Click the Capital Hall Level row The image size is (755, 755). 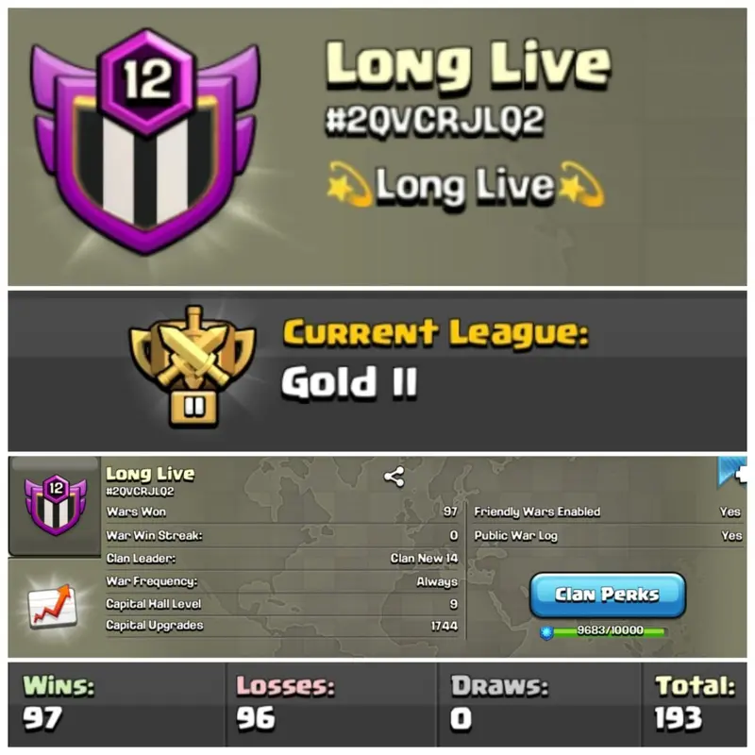(281, 604)
